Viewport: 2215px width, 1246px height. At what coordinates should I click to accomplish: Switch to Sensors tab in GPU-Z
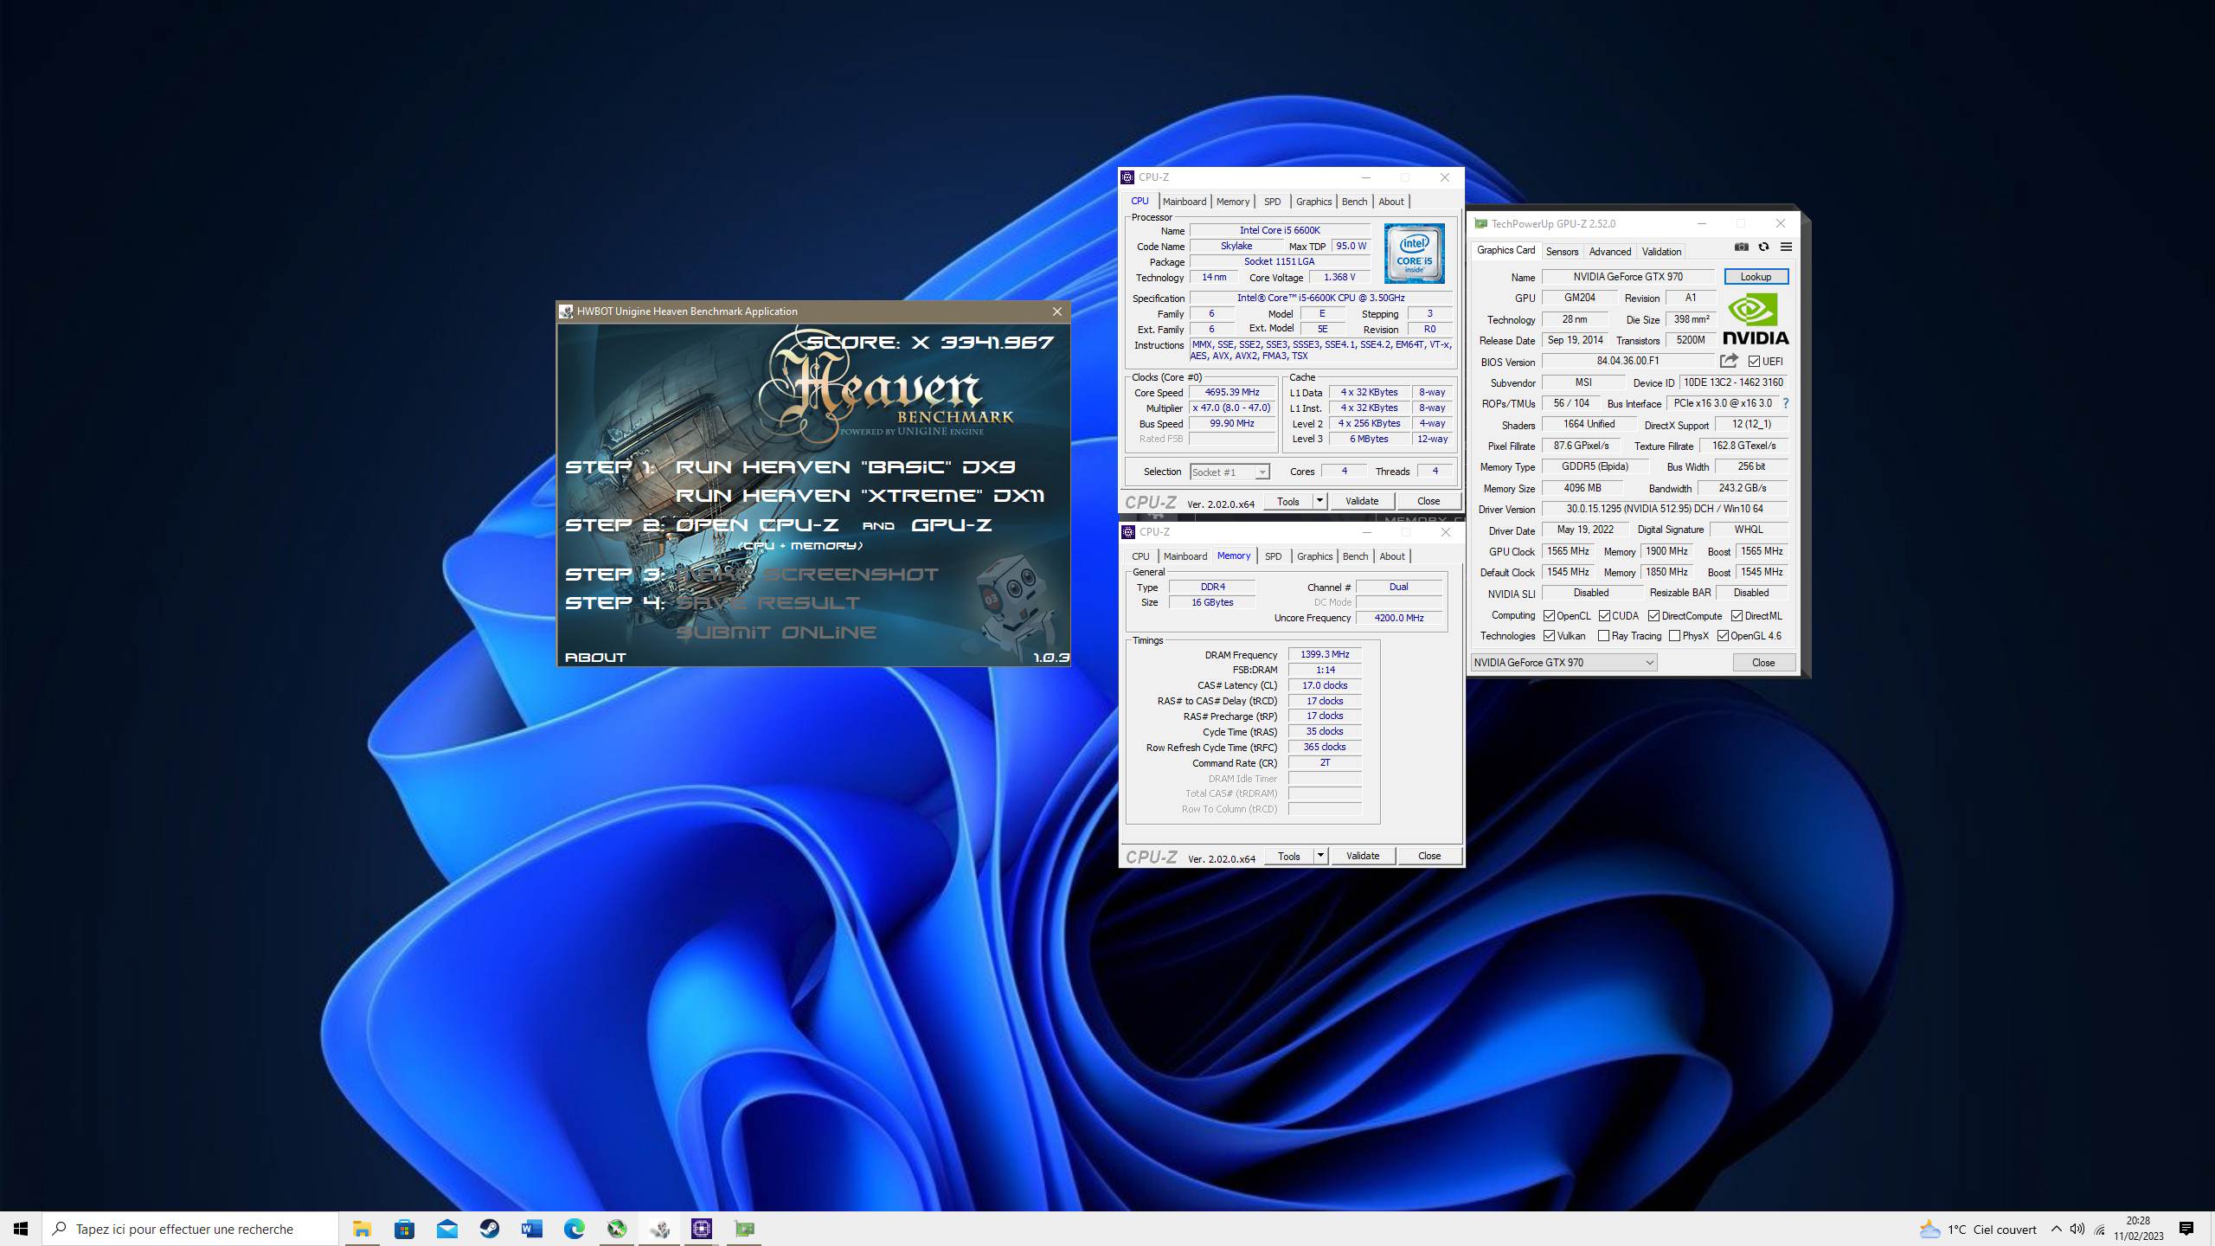1562,252
